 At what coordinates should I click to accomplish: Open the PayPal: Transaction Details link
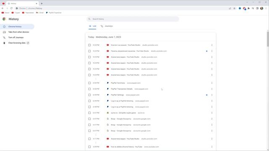[121, 89]
